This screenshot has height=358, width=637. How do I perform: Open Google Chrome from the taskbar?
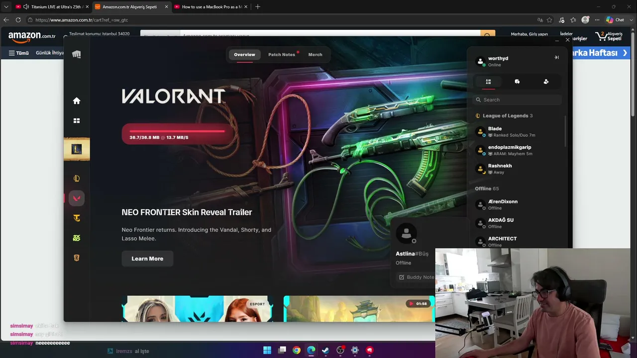click(x=297, y=351)
